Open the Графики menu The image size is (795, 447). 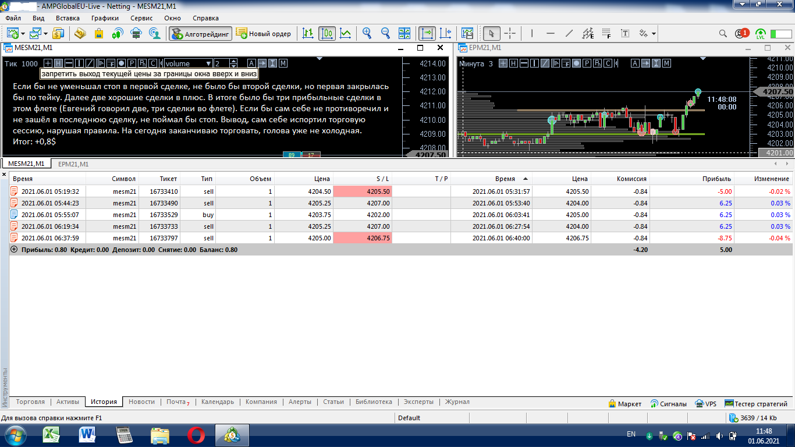[105, 18]
